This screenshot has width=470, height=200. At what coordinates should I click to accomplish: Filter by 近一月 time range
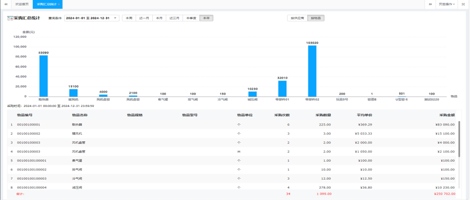tap(144, 18)
